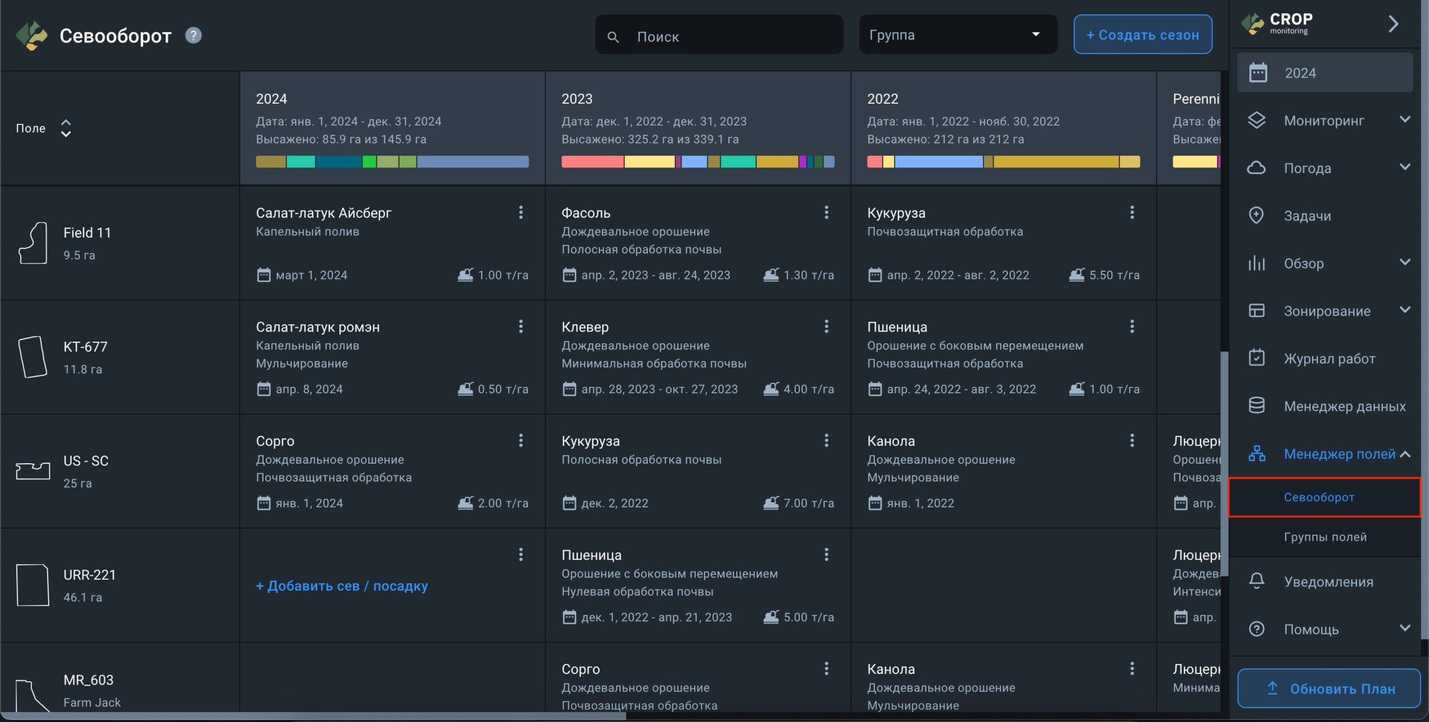Click the Crop Monitoring logo in the page header
Screen dimensions: 1429x722
(32, 36)
